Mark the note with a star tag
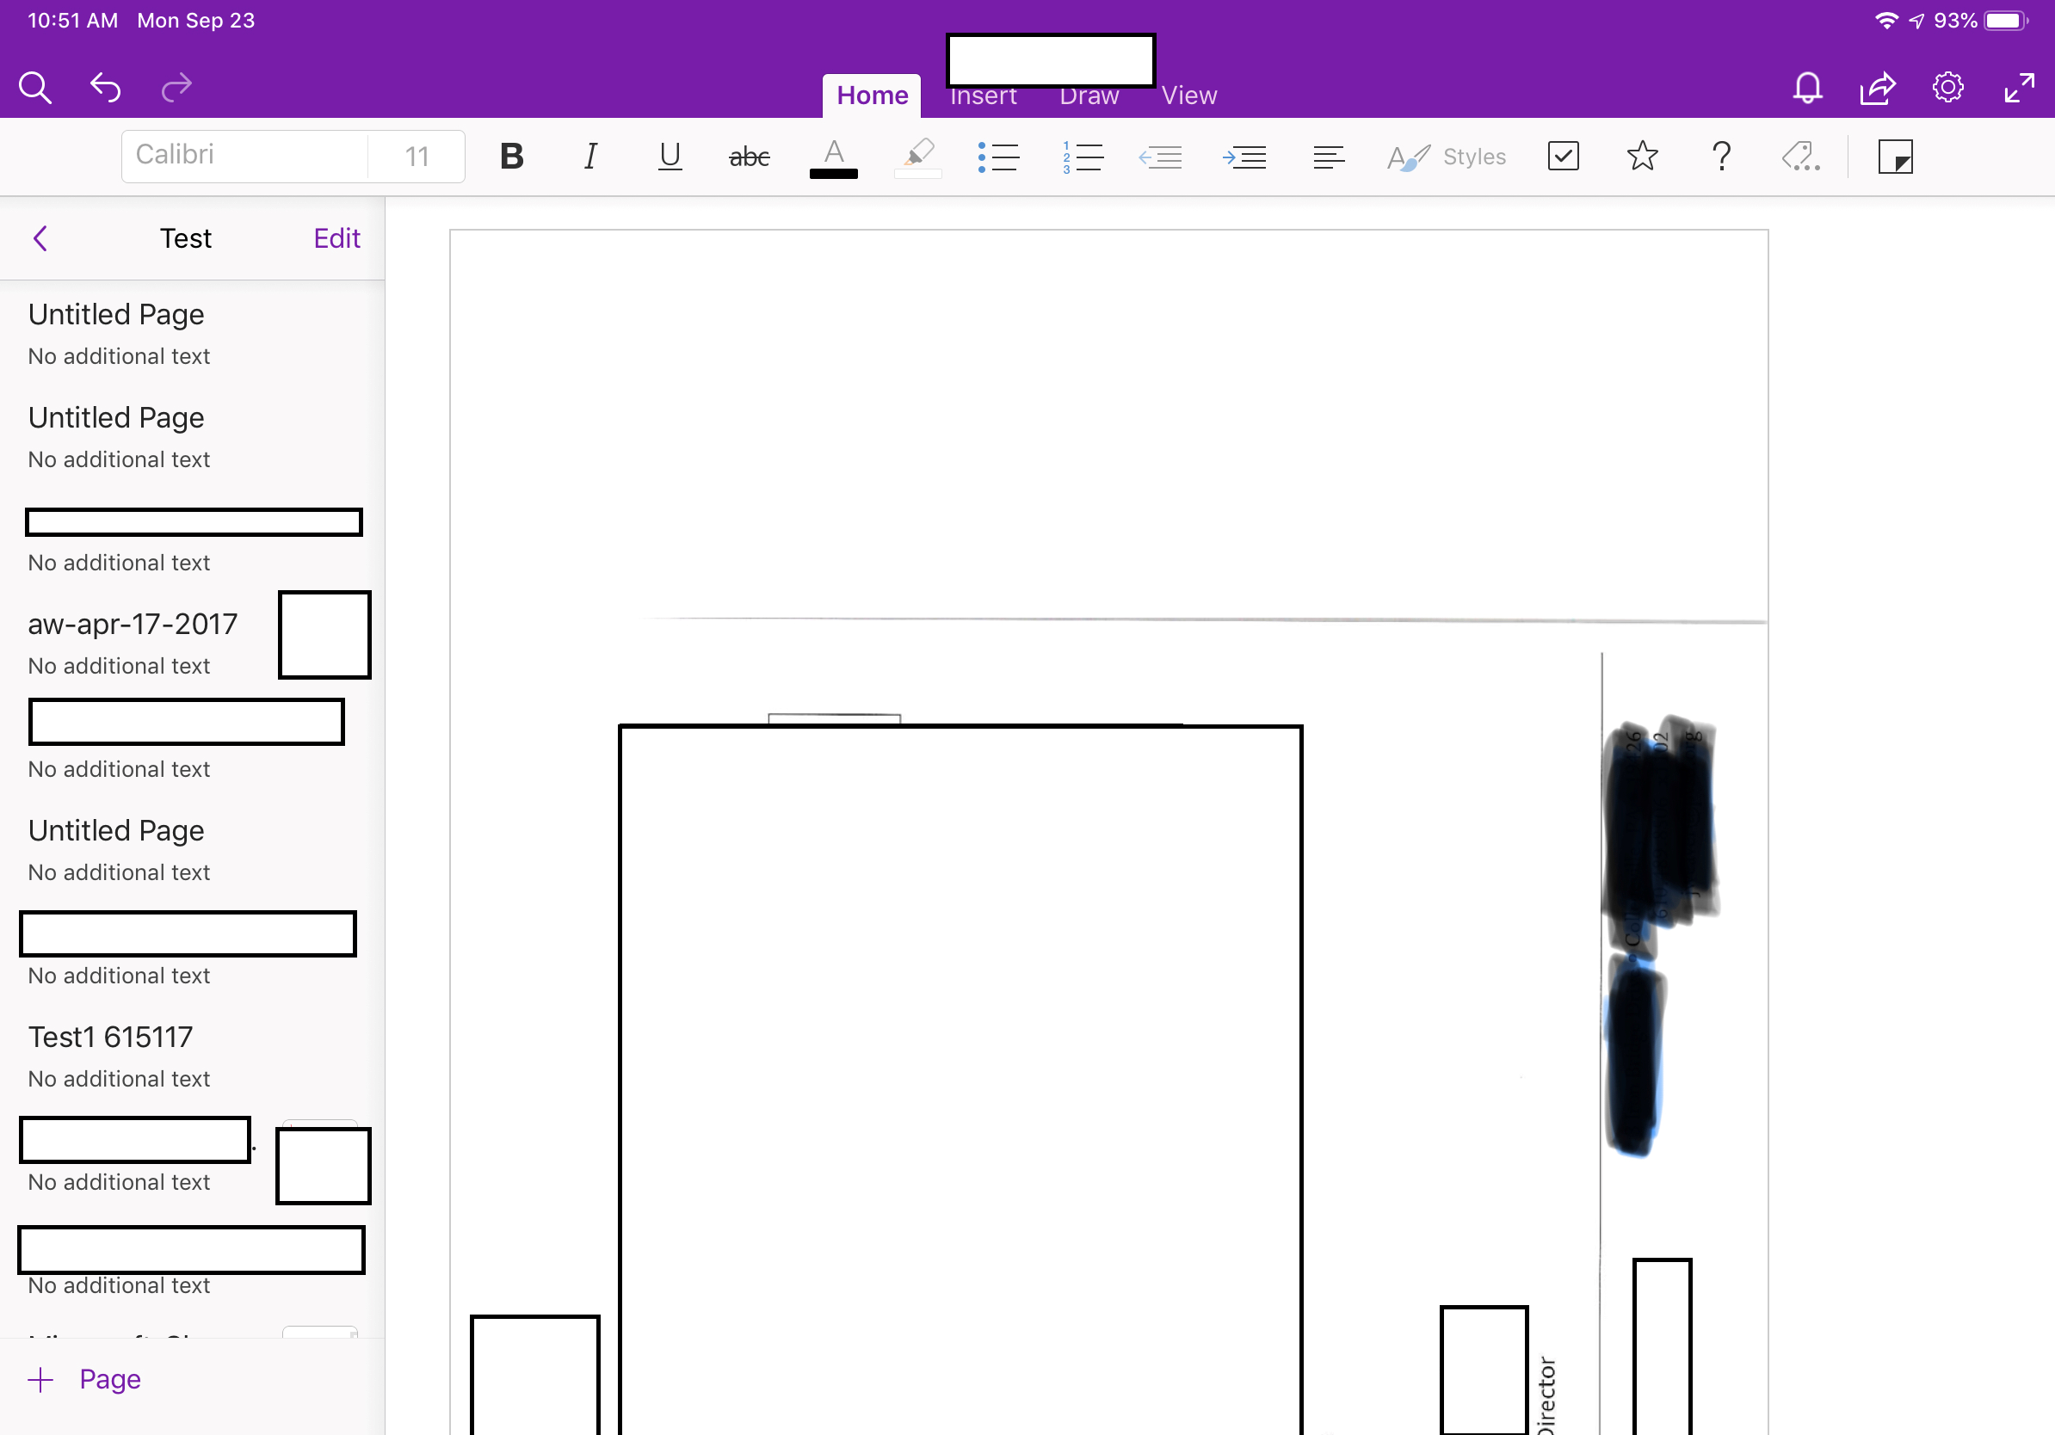The height and width of the screenshot is (1435, 2055). 1641,157
